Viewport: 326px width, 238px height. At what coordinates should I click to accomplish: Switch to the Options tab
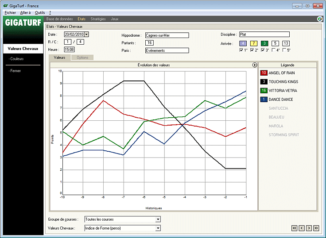(82, 58)
